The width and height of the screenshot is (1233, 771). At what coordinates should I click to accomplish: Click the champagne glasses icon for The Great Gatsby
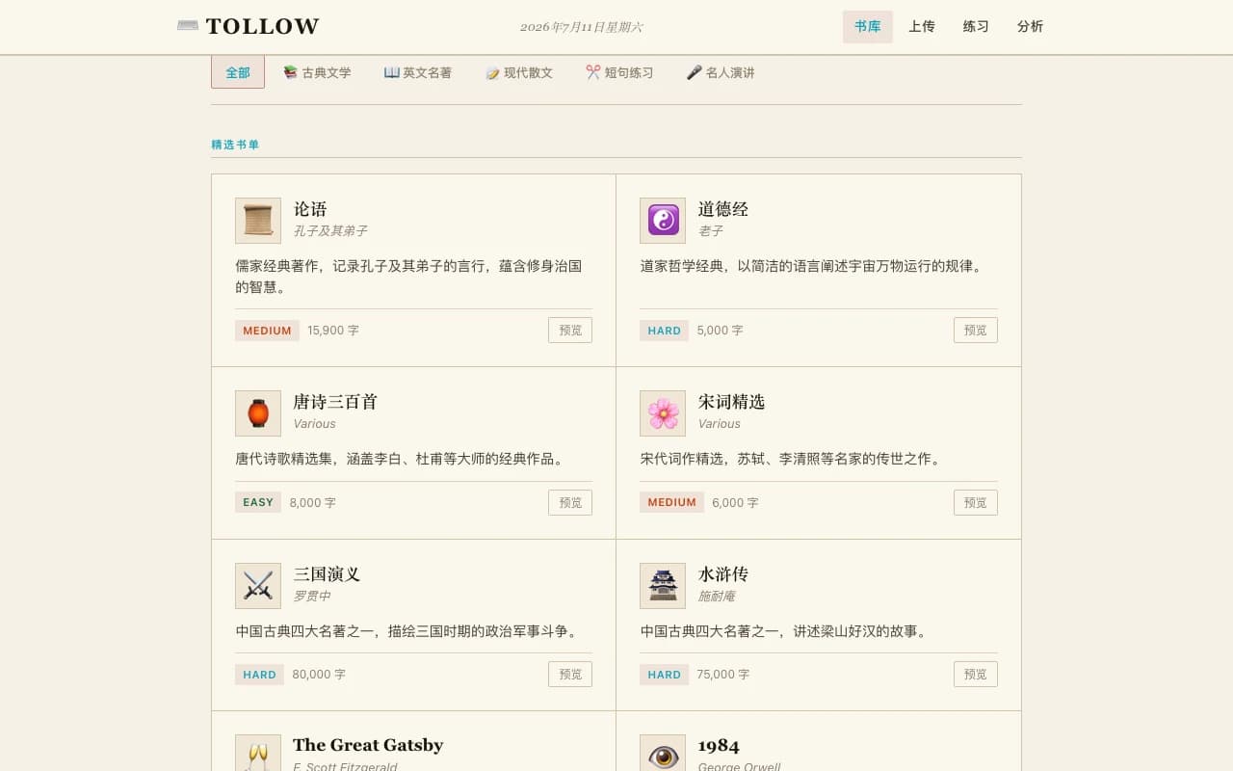[258, 754]
